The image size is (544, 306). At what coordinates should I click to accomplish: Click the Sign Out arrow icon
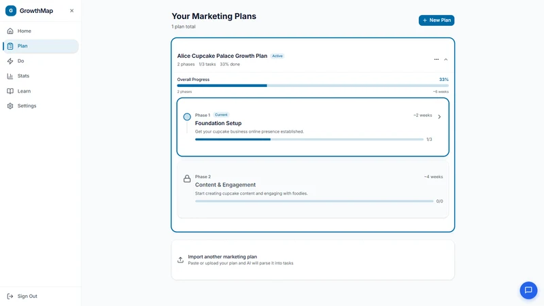coord(10,296)
